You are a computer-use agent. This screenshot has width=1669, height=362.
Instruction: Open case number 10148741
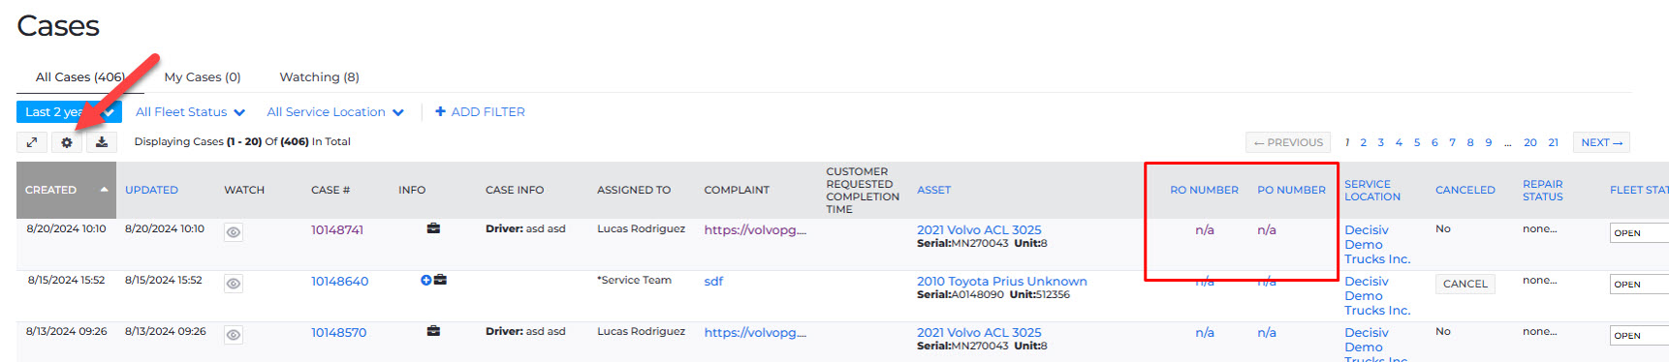coord(337,230)
